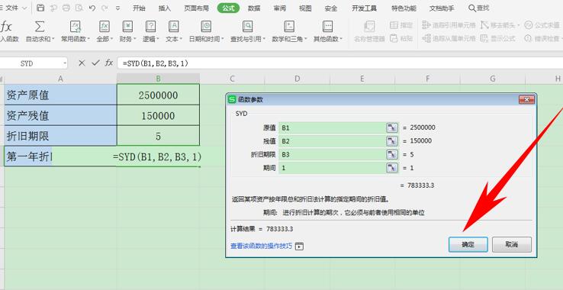Screen dimensions: 563x290
Task: Expand the 移去箭头 dropdown
Action: pyautogui.click(x=518, y=25)
